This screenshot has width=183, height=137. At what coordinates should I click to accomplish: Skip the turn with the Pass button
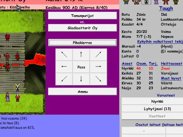81,67
